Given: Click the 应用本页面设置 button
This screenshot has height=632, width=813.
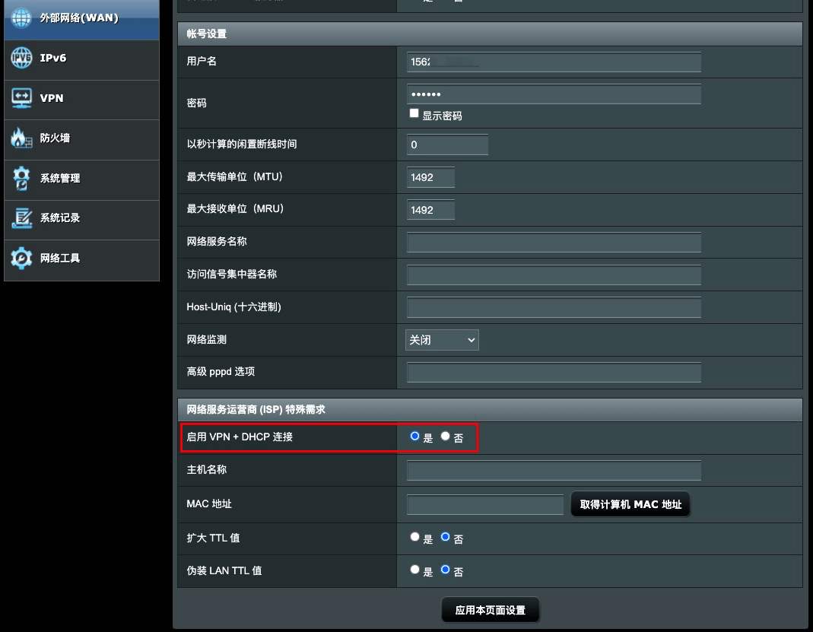Looking at the screenshot, I should 490,610.
